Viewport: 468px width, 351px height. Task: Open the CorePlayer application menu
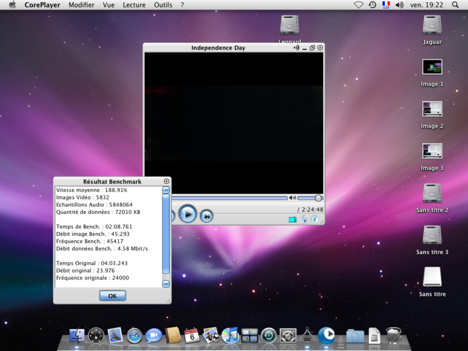coord(42,5)
